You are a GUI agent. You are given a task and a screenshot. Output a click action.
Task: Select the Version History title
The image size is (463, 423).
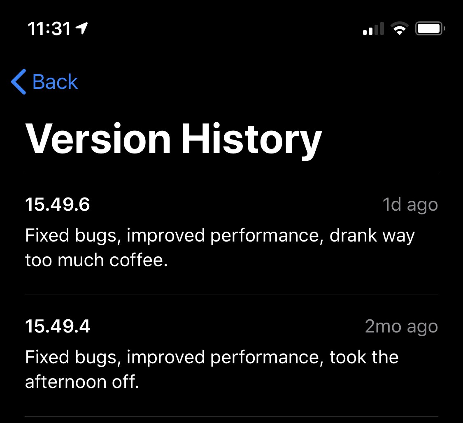tap(174, 139)
